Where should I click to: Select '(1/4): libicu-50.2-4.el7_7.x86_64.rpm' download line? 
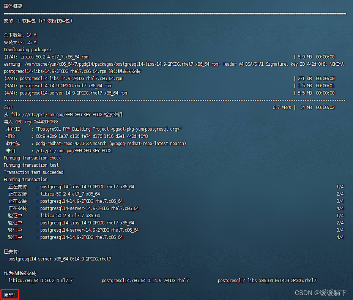[46, 57]
